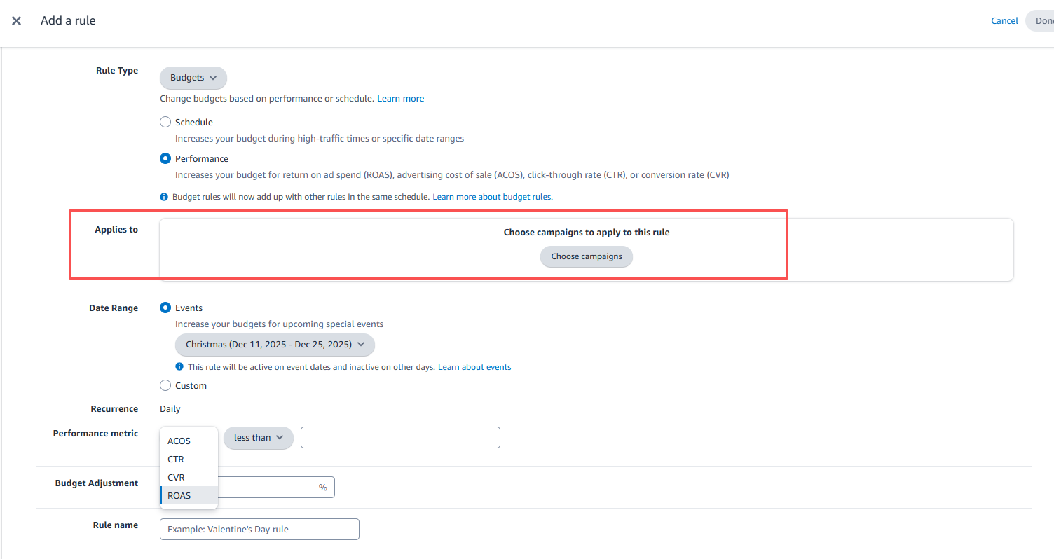This screenshot has height=559, width=1054.
Task: Click into the Rule name text box
Action: click(259, 530)
